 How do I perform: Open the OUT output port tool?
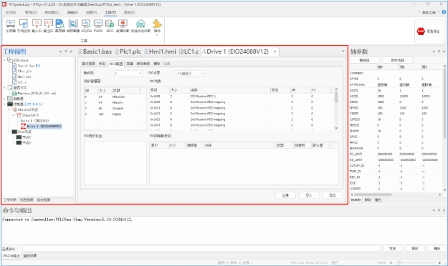coord(48,26)
